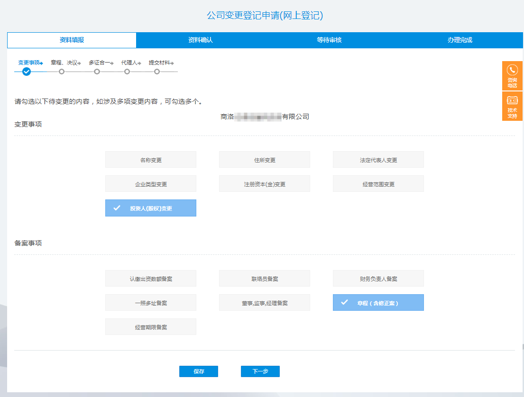
Task: Select the 注册资本(金)变更 option
Action: tap(264, 184)
